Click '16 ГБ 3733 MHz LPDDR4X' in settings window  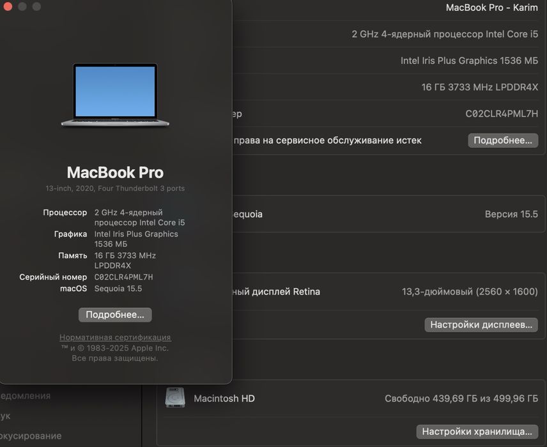(479, 87)
